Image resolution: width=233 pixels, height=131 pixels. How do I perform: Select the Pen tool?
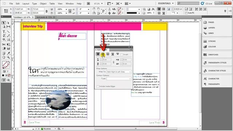click(4, 36)
